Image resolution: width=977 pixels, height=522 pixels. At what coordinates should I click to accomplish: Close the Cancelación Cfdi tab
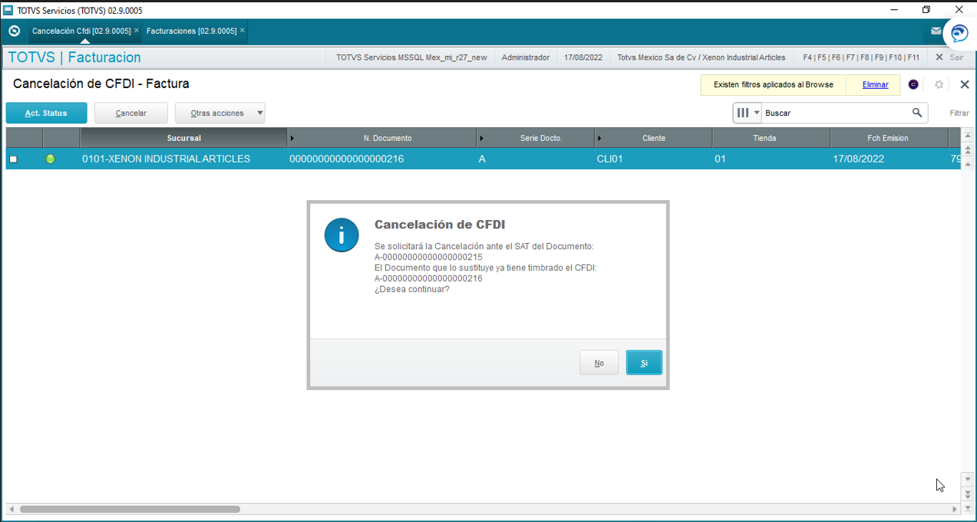[137, 31]
